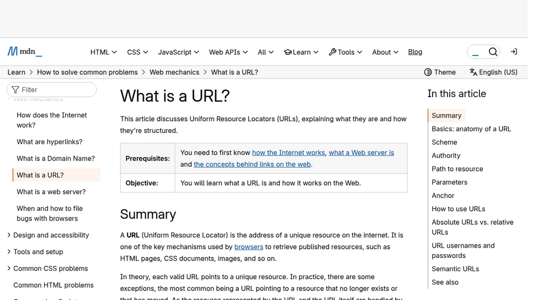Viewport: 534px width, 300px height.
Task: Click the Summary section heading
Action: click(x=148, y=214)
